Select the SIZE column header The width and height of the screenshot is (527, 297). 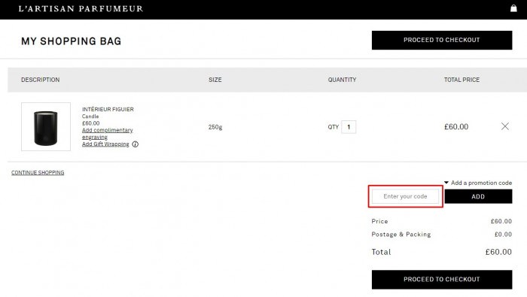tap(215, 80)
